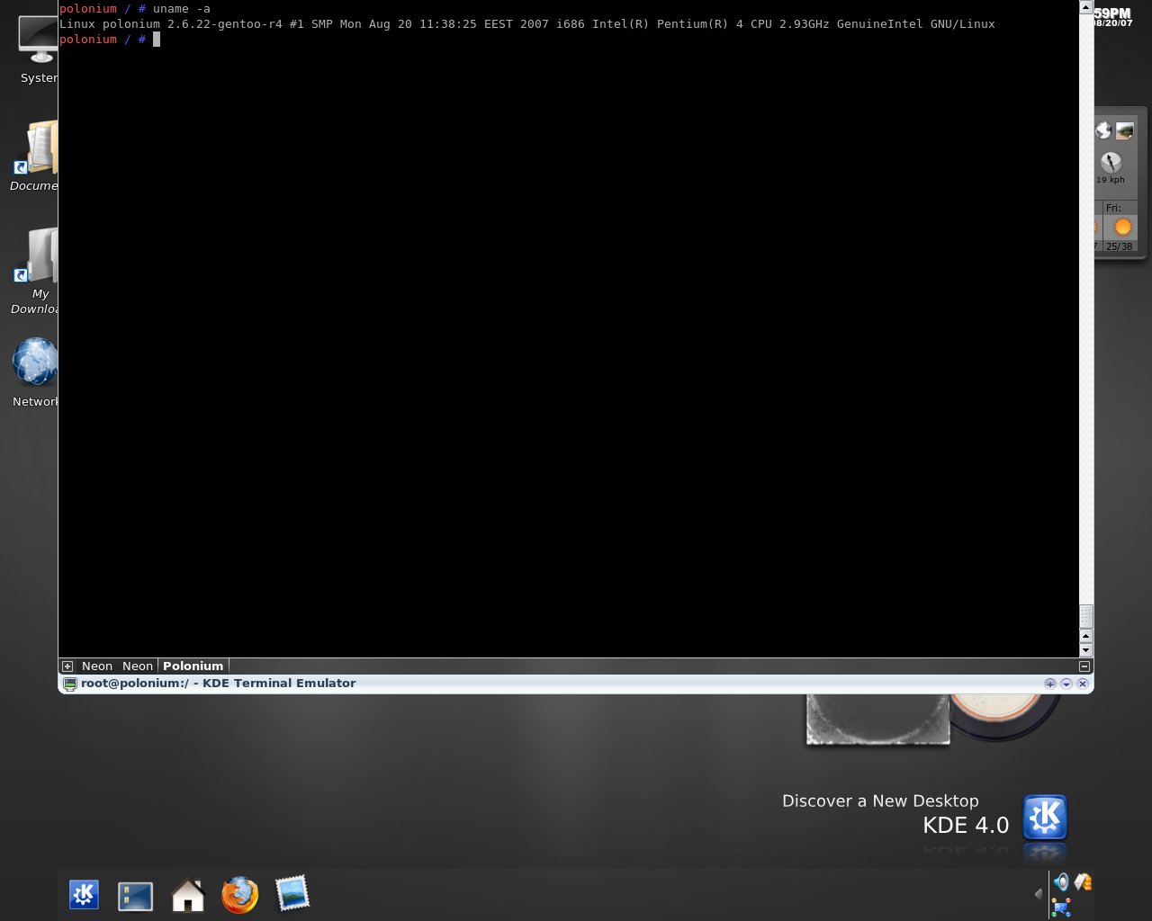The image size is (1152, 921).
Task: Open the My Downloads desktop folder
Action: (36, 270)
